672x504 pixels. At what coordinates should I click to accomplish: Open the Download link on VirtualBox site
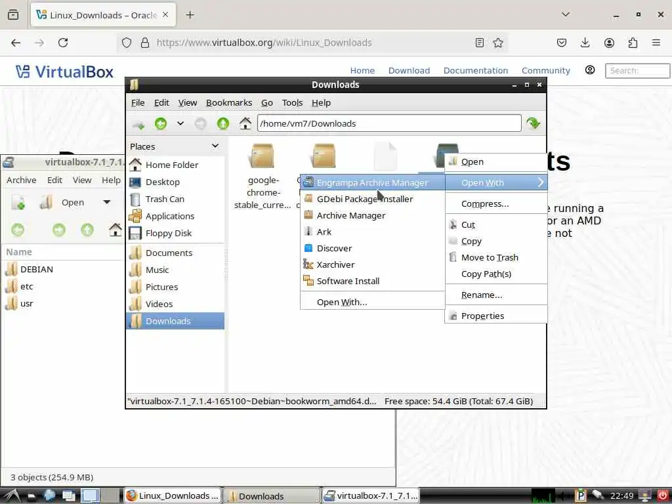409,70
